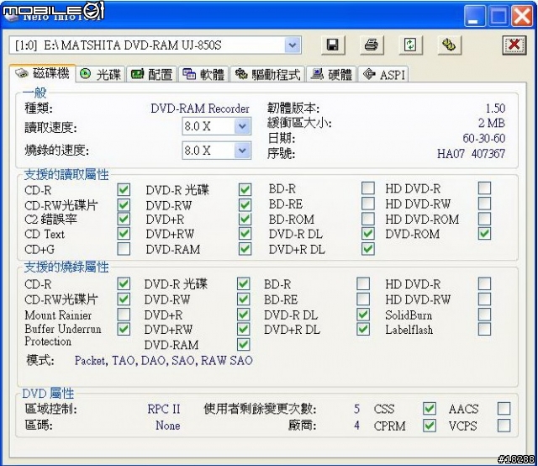The width and height of the screenshot is (538, 466).
Task: Toggle DVD+R DL checkbox in read features
Action: tap(368, 249)
